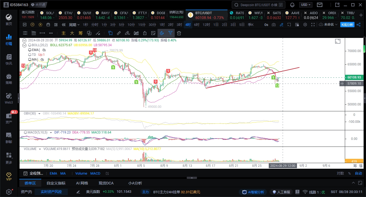Click the green price-axis scrollbar handle
The image size is (366, 197).
pos(364,49)
